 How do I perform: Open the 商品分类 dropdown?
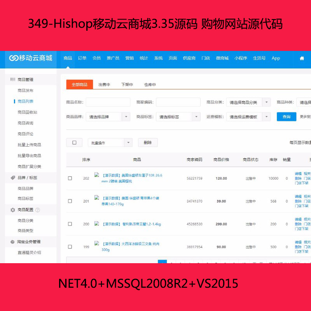click(x=248, y=102)
